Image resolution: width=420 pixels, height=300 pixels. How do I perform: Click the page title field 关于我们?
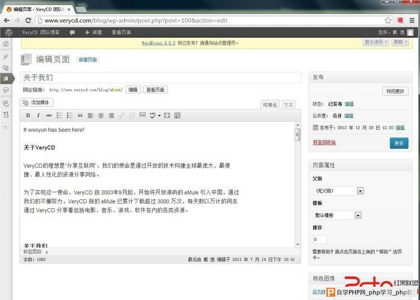click(x=161, y=77)
